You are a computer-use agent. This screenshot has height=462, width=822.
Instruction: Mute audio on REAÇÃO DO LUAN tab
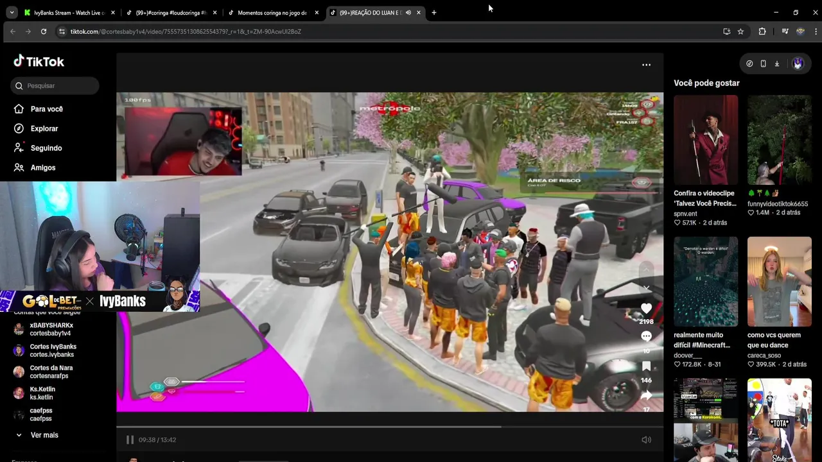[408, 12]
